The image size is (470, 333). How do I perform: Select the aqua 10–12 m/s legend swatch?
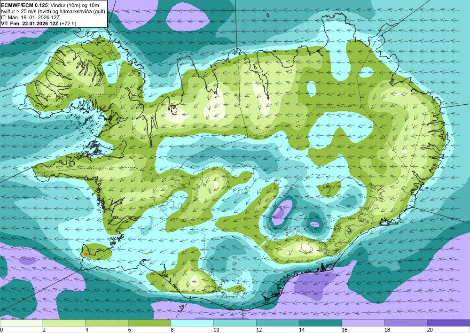(x=235, y=323)
